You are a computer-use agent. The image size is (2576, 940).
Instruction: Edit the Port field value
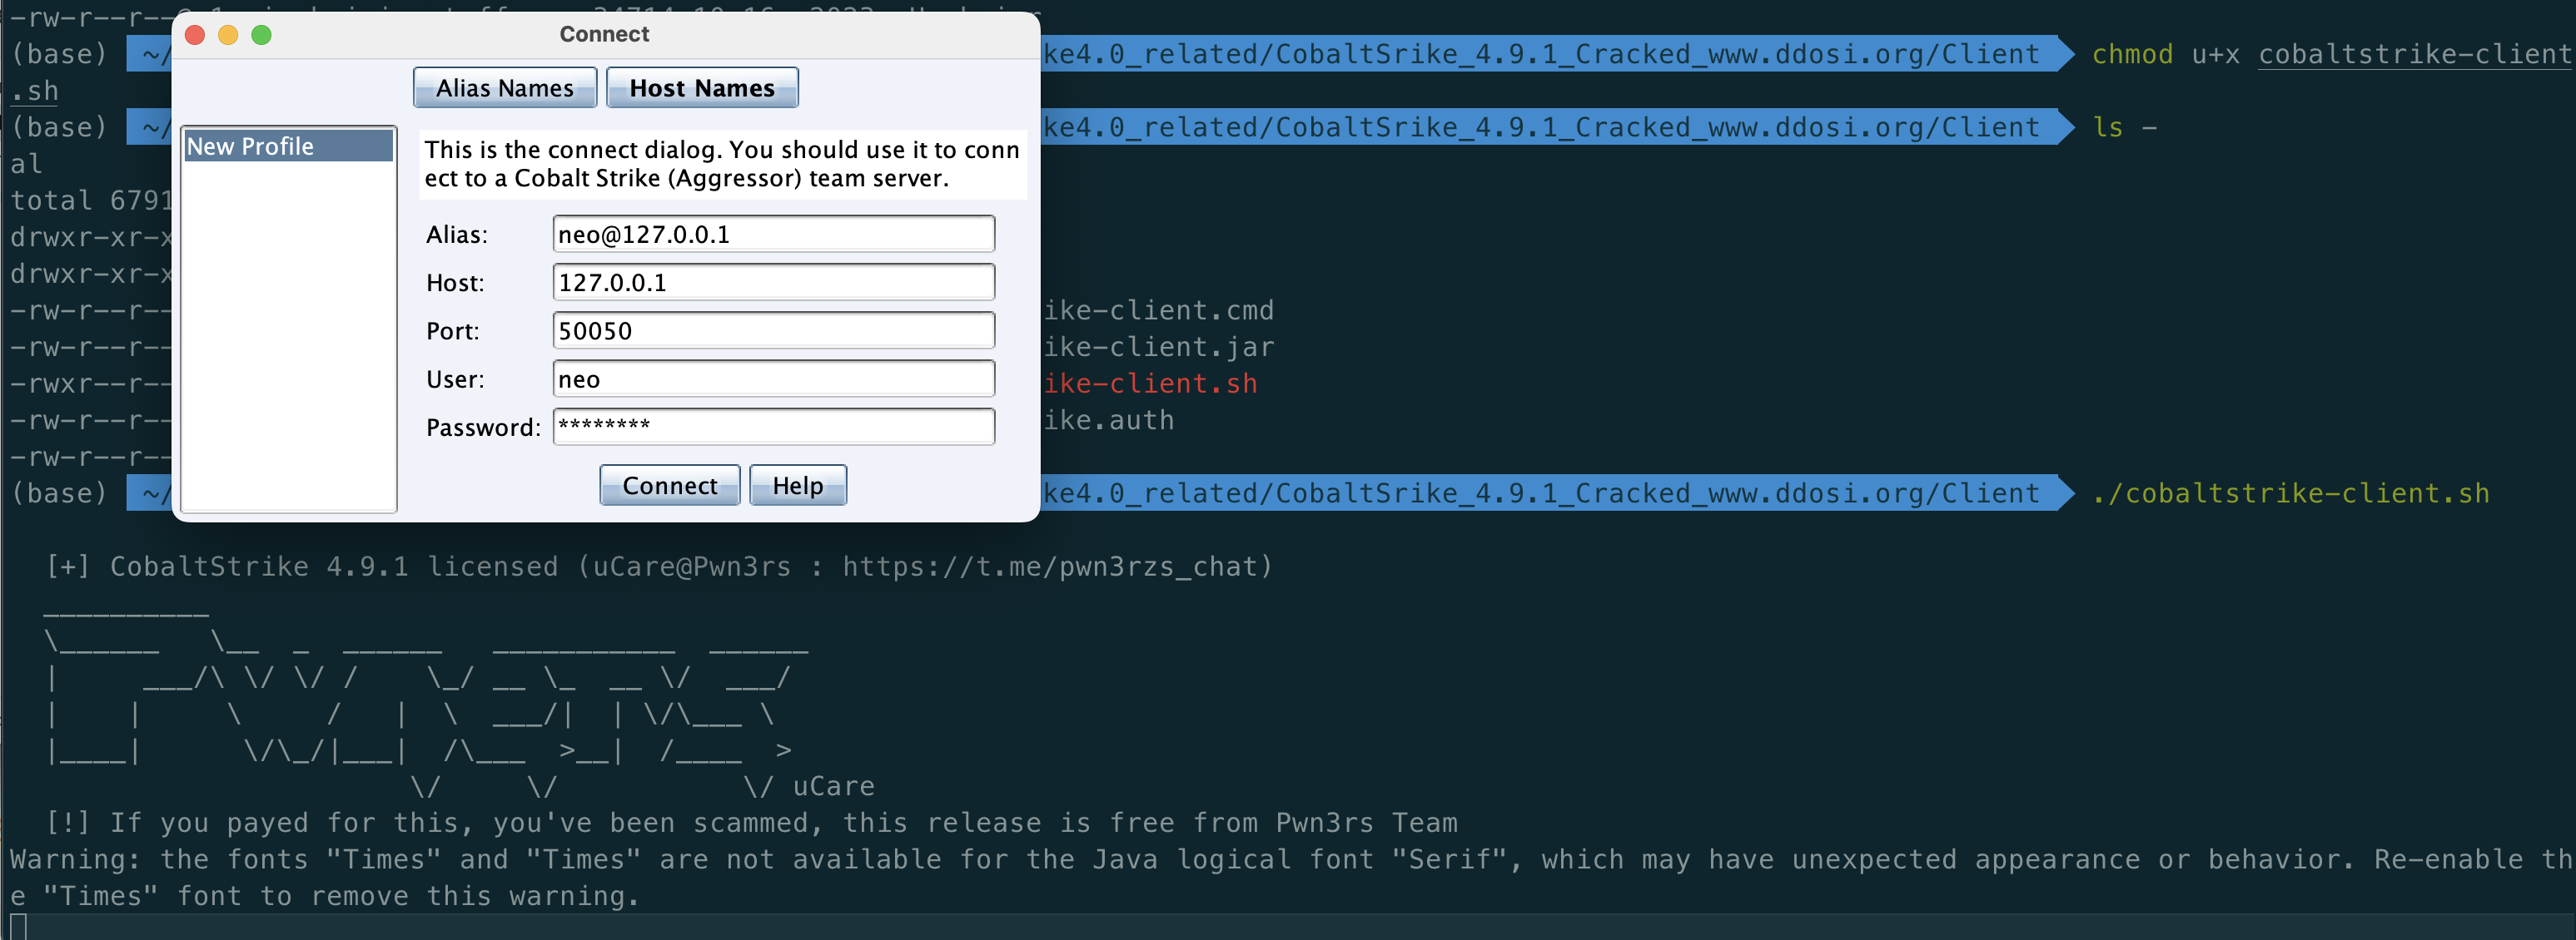772,330
